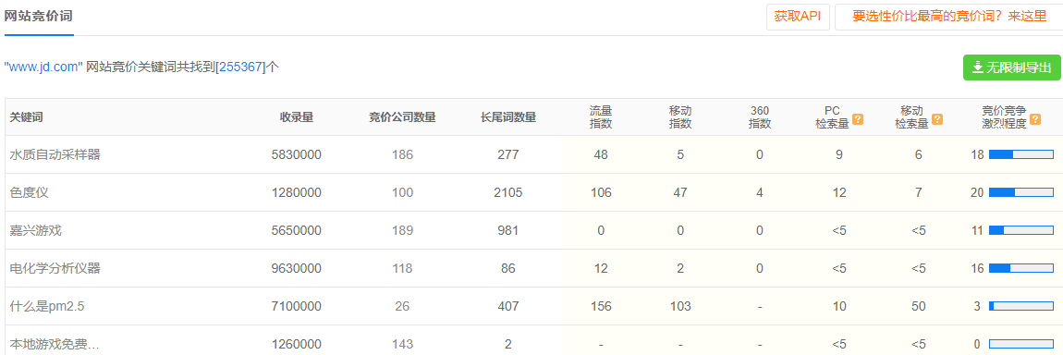Click 长尾词数量 value 2105
Viewport: 1063px width, 355px height.
point(507,192)
